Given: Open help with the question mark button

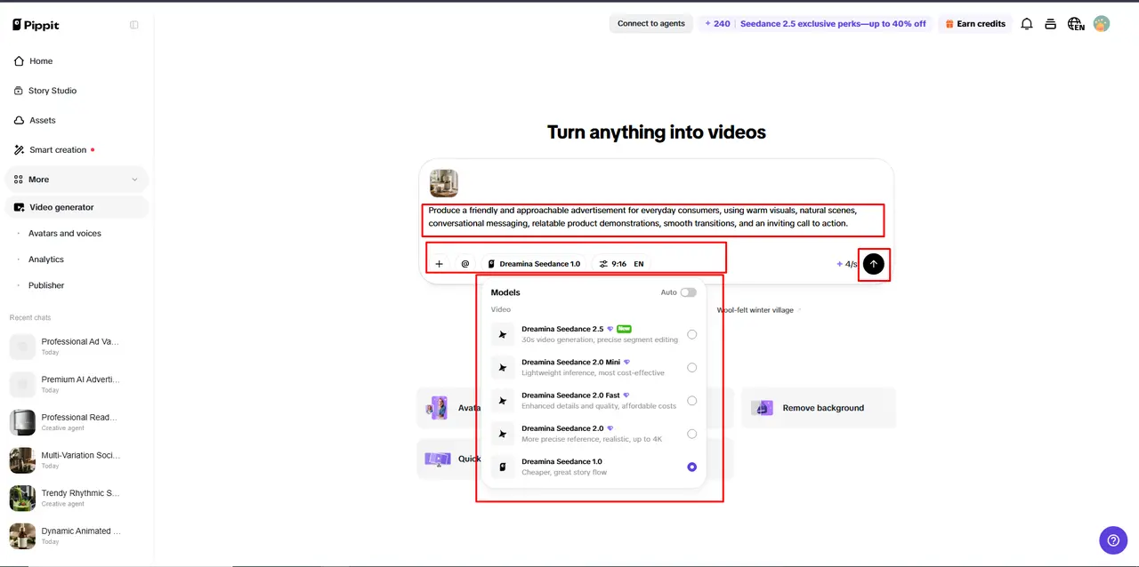Looking at the screenshot, I should click(1113, 539).
